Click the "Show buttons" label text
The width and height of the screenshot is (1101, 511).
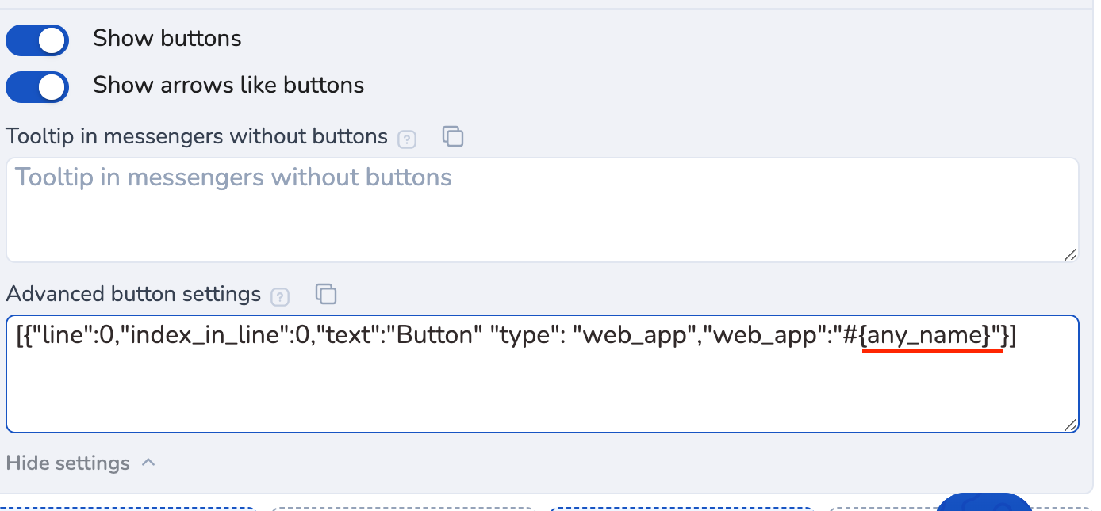pyautogui.click(x=167, y=39)
